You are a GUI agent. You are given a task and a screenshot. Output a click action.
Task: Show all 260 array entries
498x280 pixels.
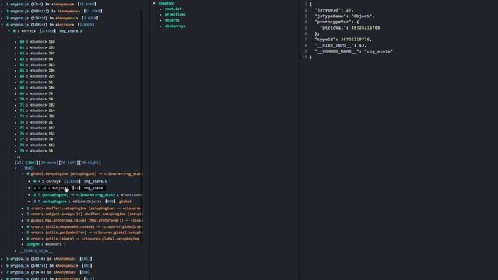click(x=26, y=163)
